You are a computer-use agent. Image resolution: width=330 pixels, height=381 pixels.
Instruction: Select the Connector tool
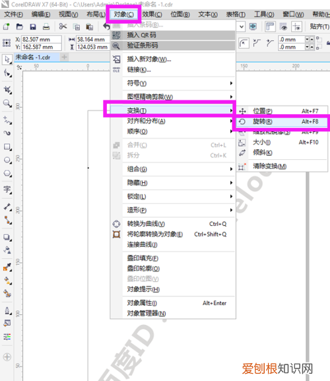tap(7, 220)
